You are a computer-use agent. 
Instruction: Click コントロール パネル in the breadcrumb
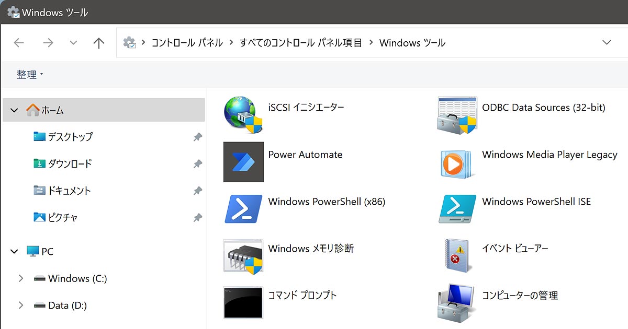[187, 43]
